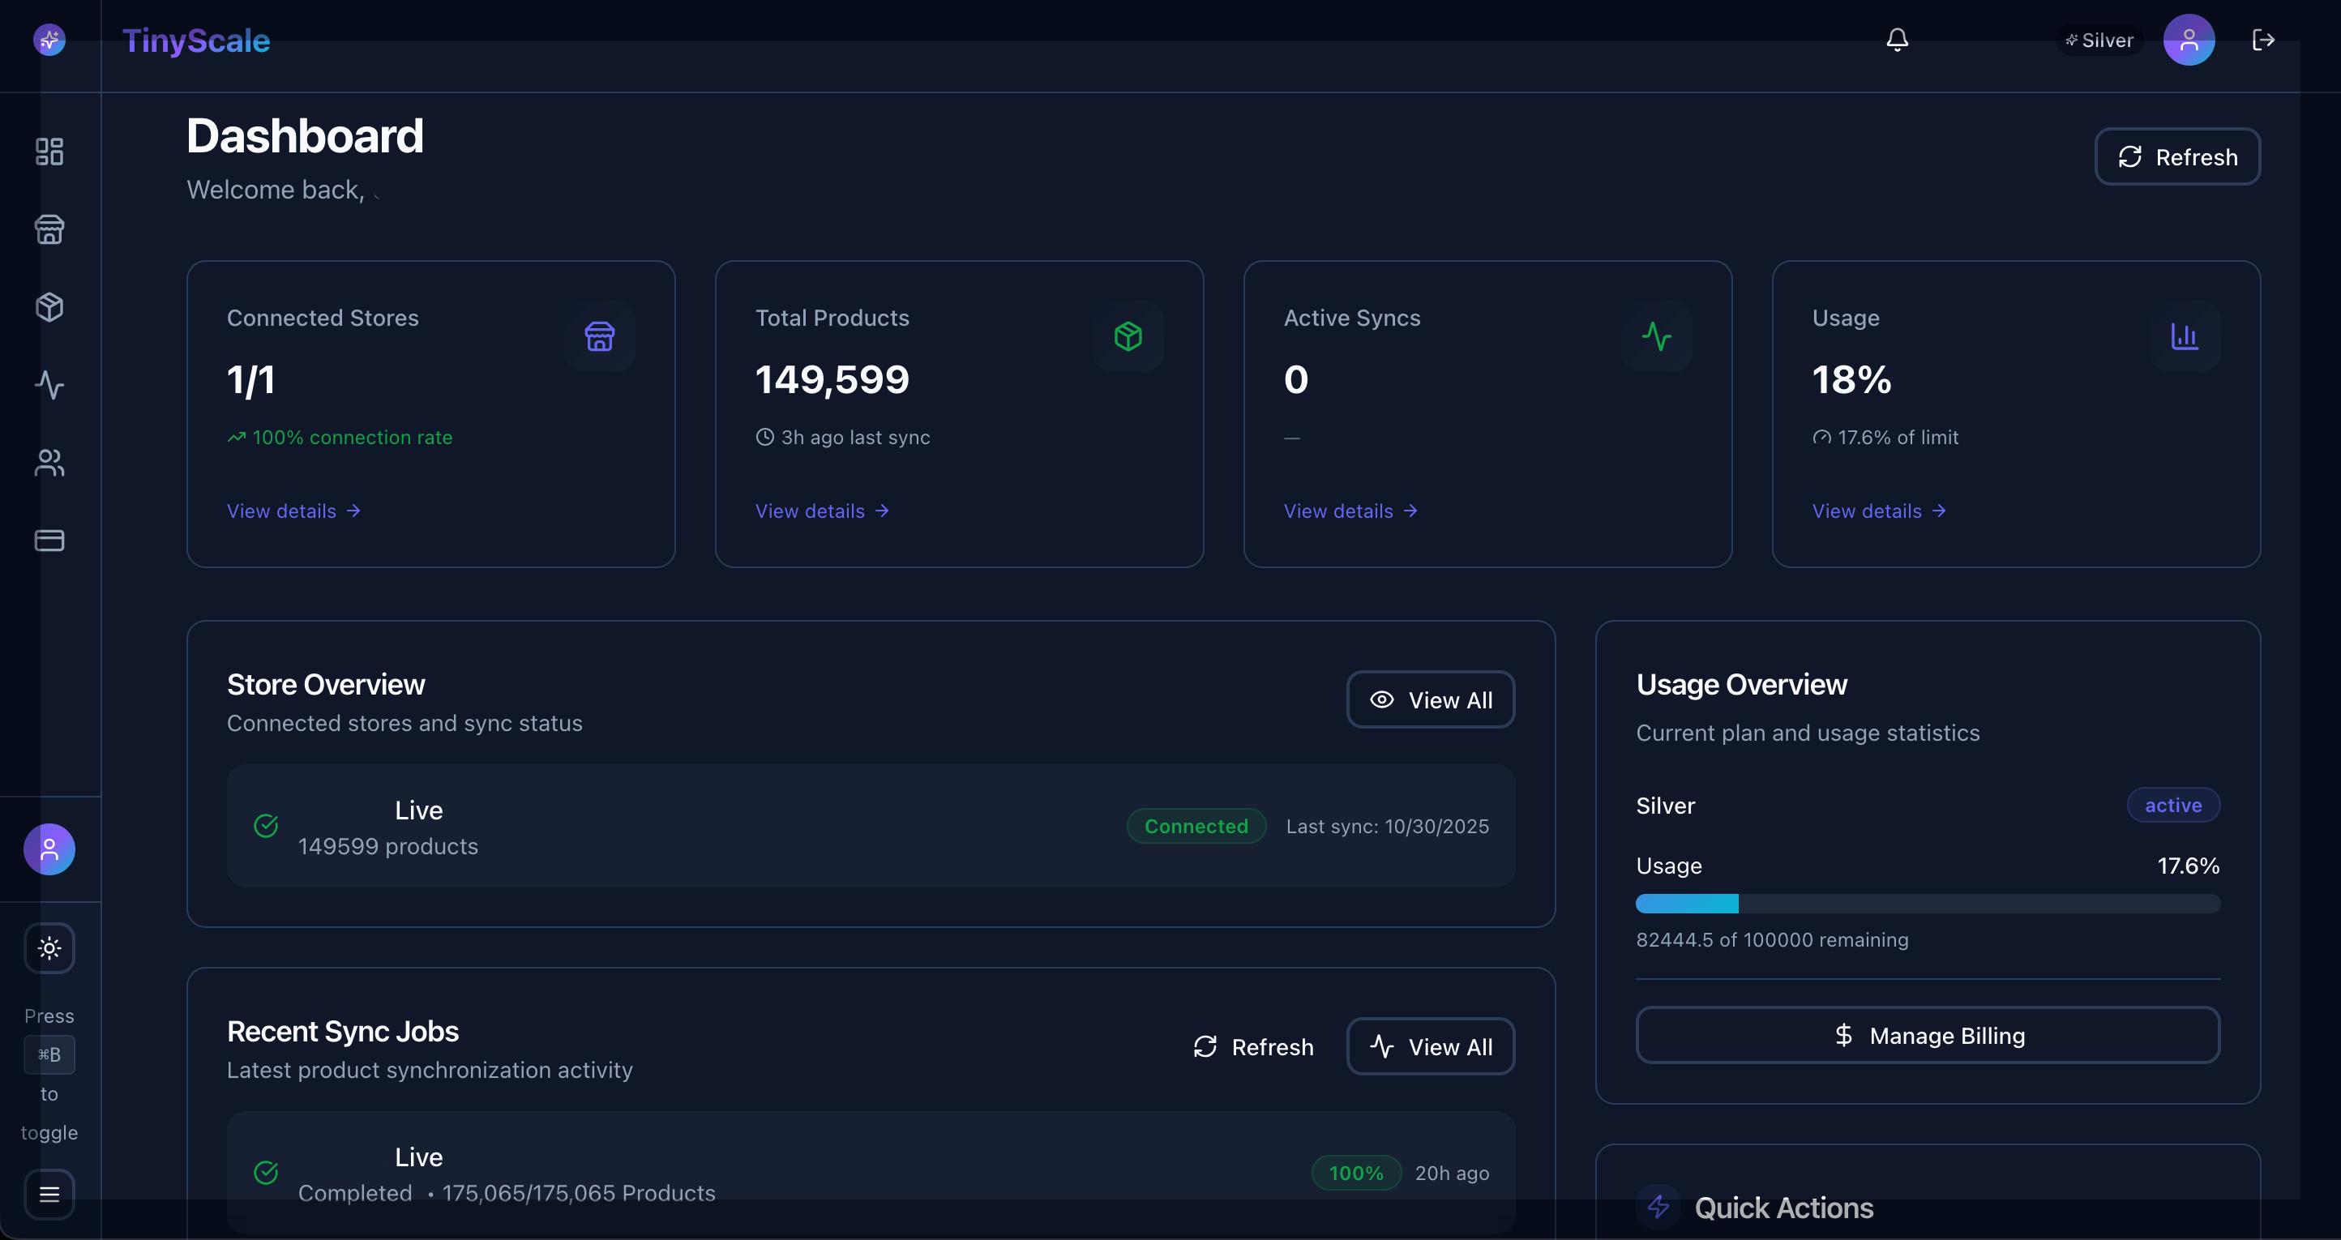Click View All eye button in Store Overview
This screenshot has height=1240, width=2341.
[1430, 699]
